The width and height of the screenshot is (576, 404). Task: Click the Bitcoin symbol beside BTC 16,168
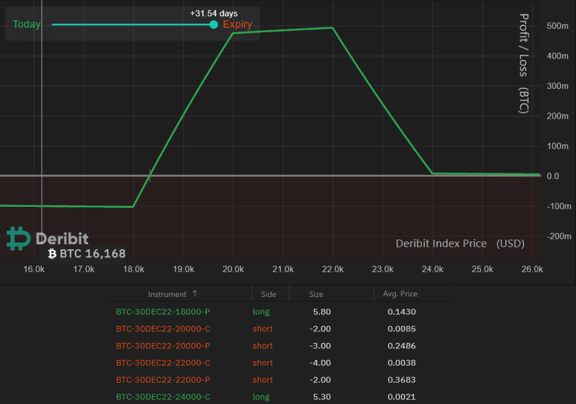point(52,253)
